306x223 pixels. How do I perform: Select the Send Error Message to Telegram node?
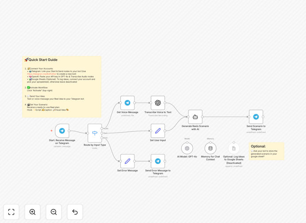click(158, 161)
